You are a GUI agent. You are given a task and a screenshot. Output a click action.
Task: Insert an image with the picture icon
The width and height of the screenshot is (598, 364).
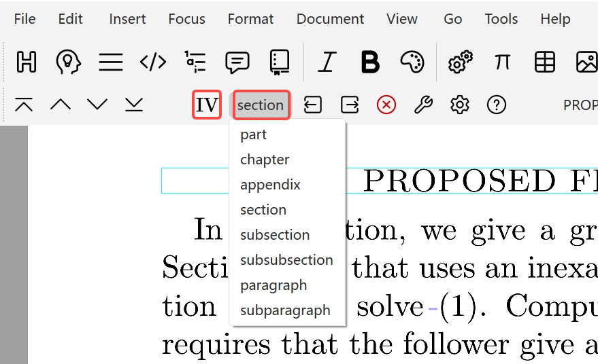(x=587, y=62)
